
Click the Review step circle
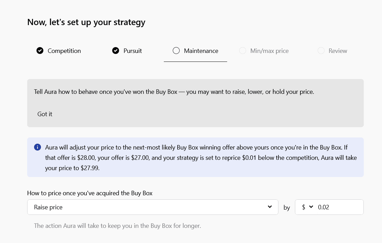(x=321, y=51)
